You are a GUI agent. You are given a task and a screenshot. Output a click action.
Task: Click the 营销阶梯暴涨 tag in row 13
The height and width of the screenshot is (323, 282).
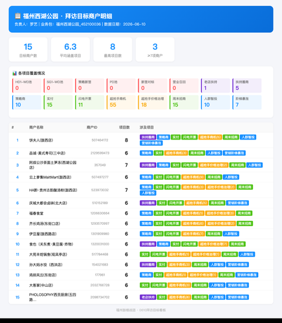click(246, 275)
